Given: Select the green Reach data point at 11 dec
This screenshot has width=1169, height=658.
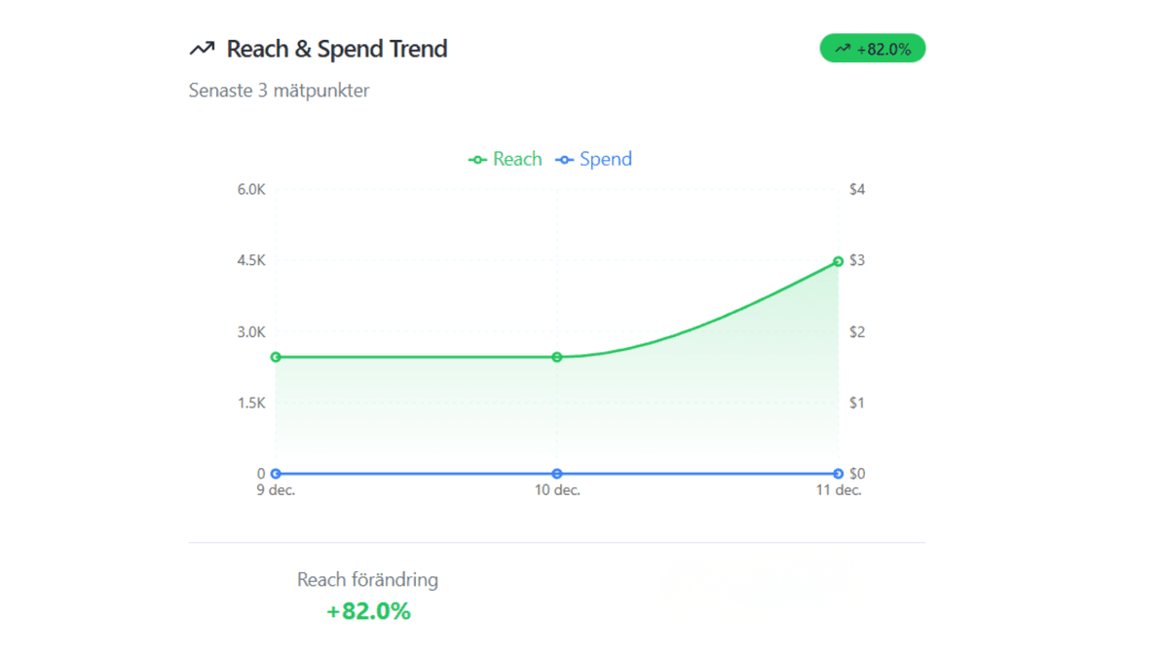Looking at the screenshot, I should pos(838,261).
